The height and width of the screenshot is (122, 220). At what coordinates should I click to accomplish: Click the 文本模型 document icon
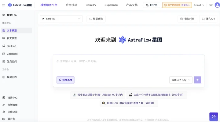4,30
